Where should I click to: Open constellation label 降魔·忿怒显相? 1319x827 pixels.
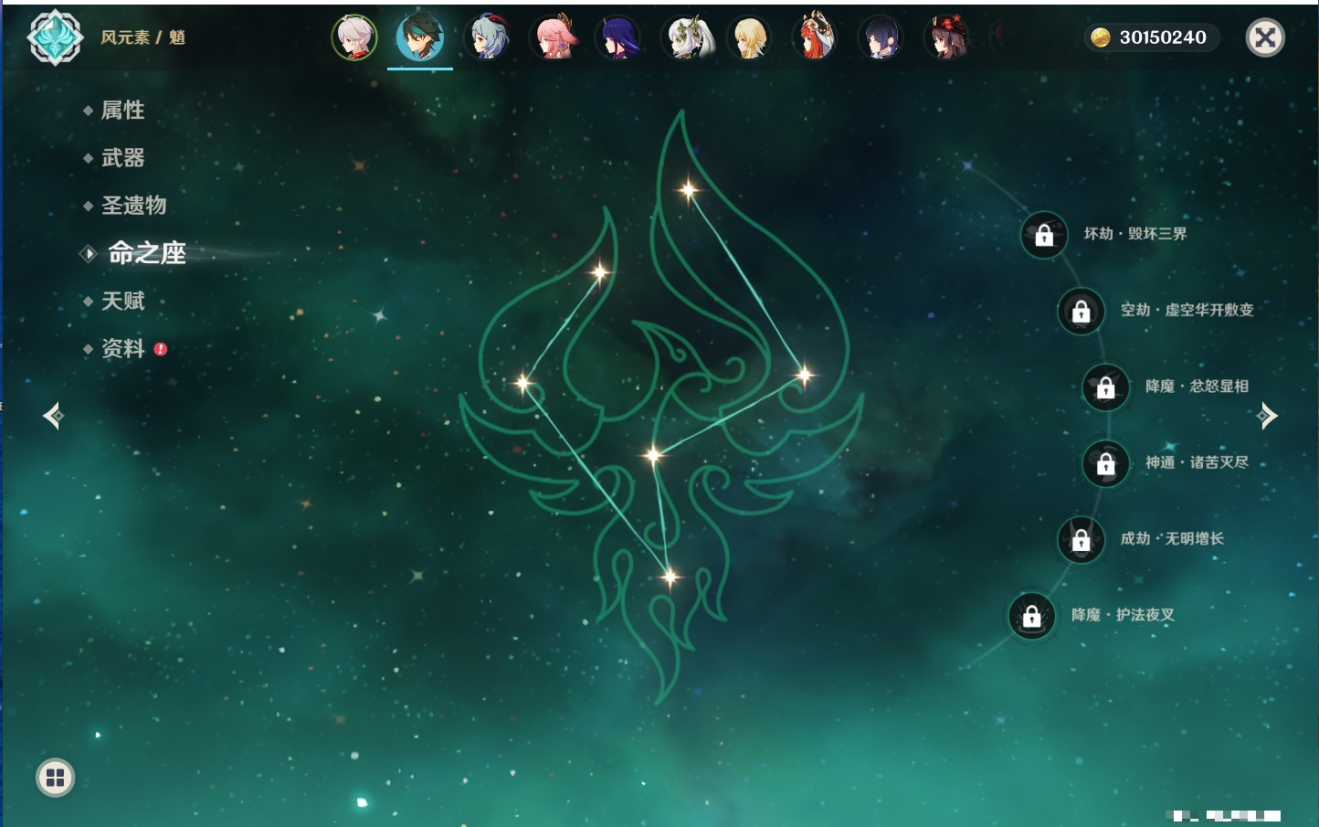click(1197, 387)
